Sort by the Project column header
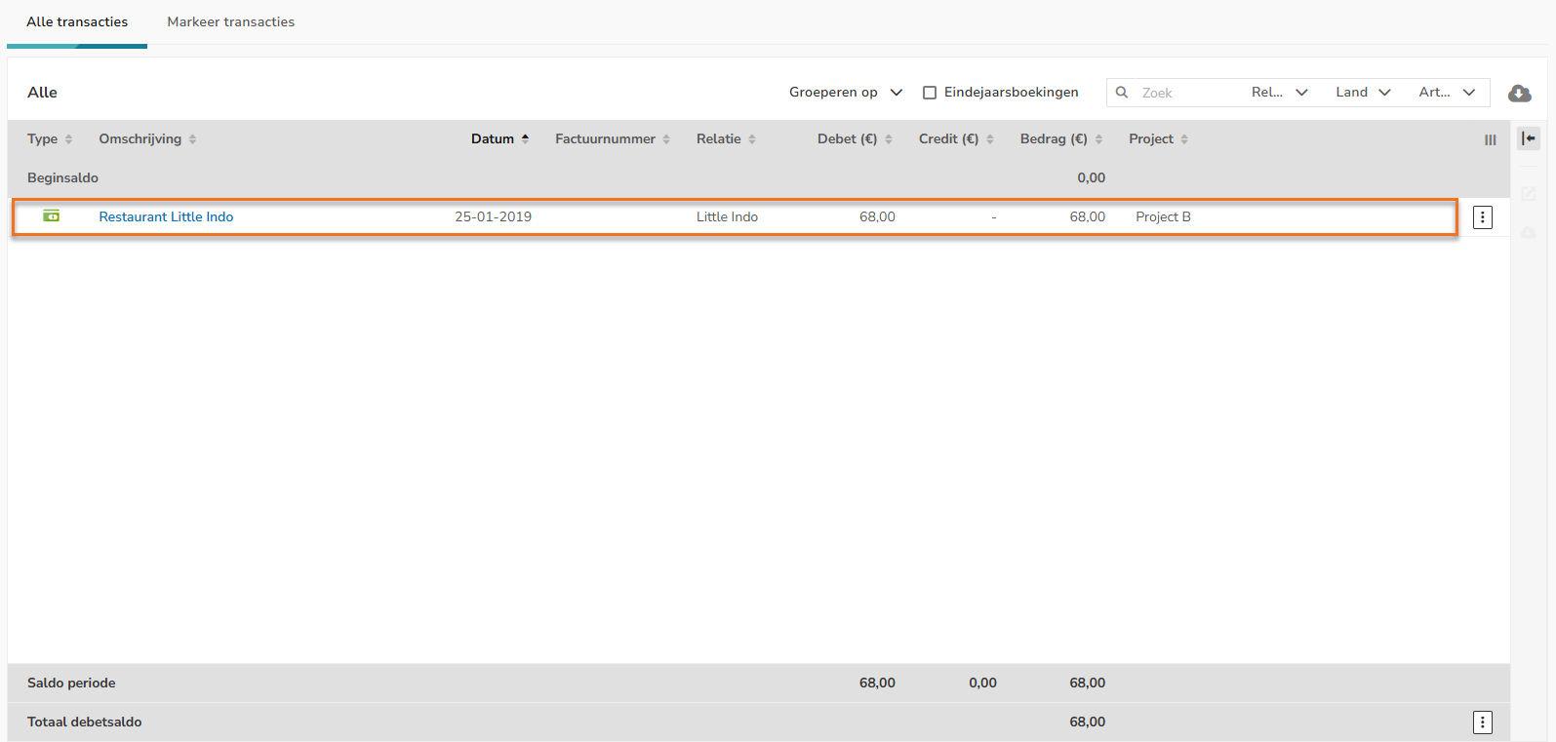This screenshot has width=1556, height=742. (x=1158, y=139)
